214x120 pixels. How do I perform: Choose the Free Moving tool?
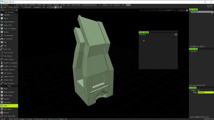9,56
